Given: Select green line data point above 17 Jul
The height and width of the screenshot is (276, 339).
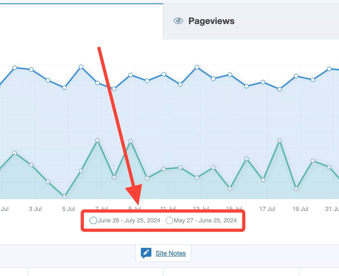Looking at the screenshot, I should click(x=263, y=180).
